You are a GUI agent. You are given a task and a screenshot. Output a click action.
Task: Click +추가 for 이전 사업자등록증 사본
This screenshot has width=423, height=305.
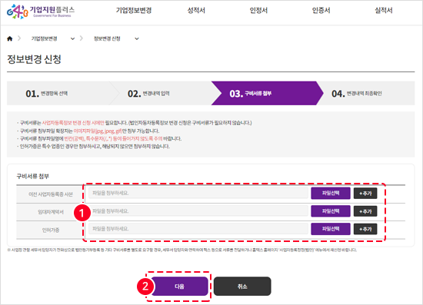click(365, 194)
